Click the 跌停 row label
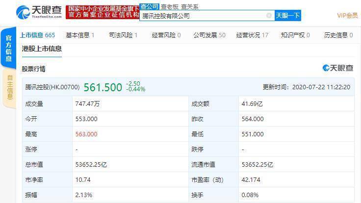Viewport: 361px width, 203px height. pos(197,150)
